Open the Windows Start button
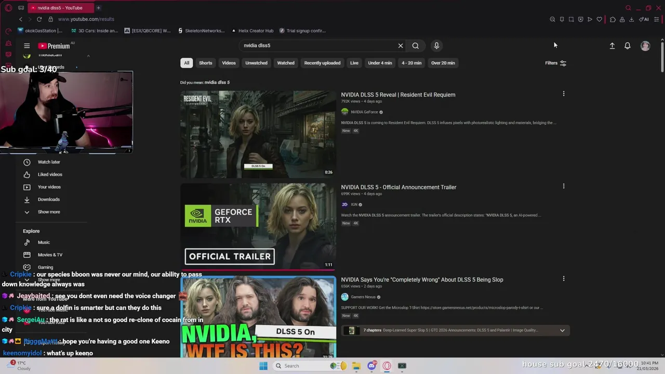665x374 pixels. 263,366
